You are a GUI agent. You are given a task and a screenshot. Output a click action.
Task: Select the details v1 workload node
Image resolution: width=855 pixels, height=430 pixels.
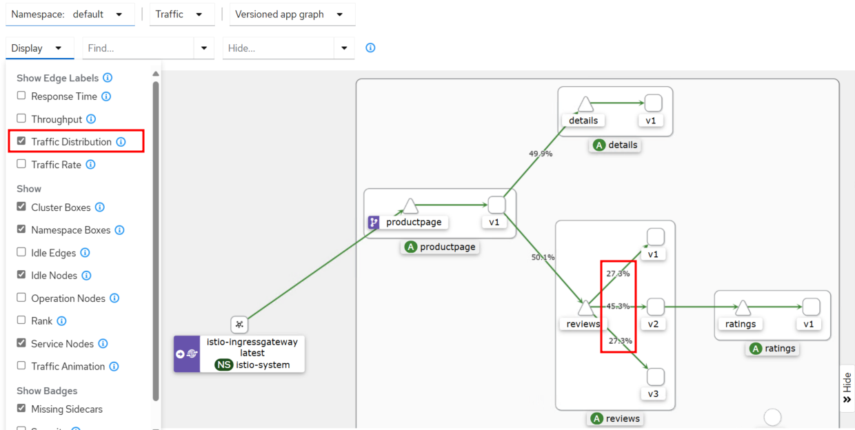[x=653, y=103]
